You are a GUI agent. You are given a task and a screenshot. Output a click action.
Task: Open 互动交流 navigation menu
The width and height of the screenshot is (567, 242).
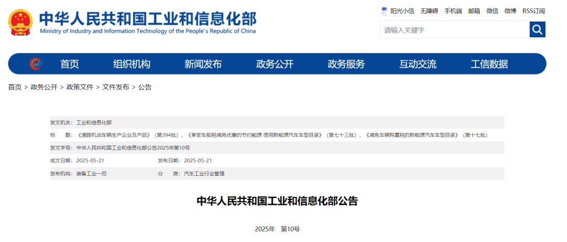418,64
